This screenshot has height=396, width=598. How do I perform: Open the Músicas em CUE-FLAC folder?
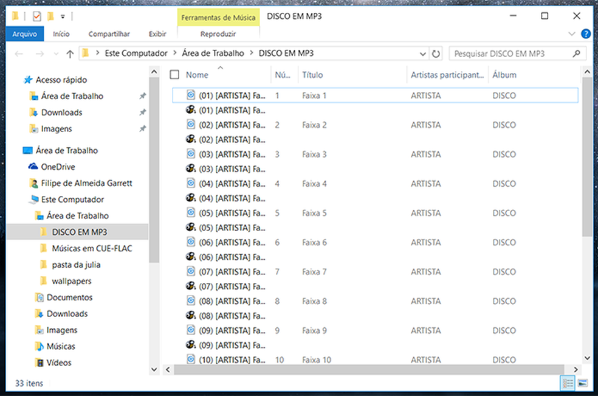click(x=92, y=248)
